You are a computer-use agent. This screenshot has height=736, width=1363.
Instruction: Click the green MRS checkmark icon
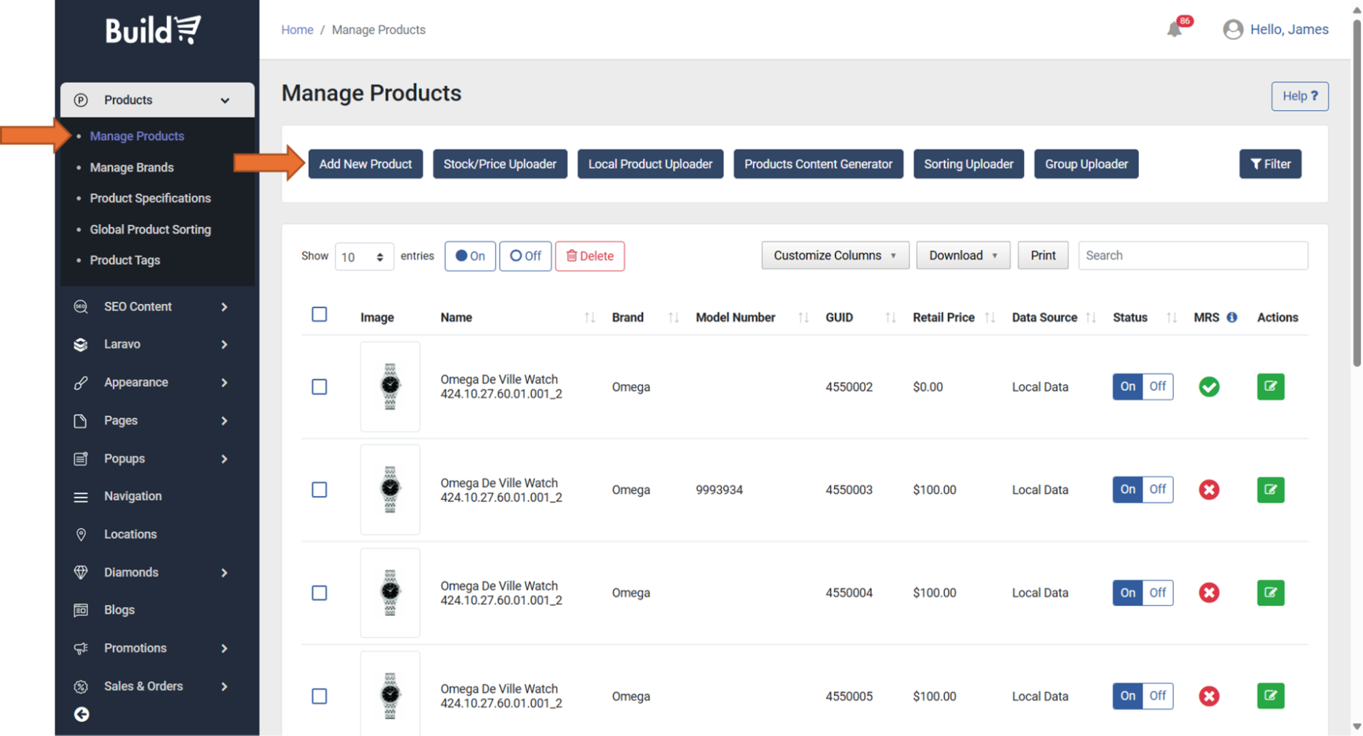pos(1209,386)
